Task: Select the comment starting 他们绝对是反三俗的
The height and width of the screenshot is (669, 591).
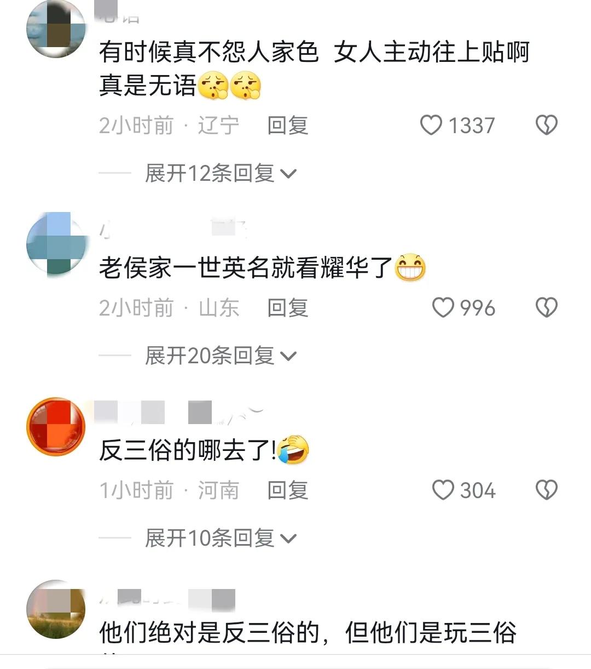Action: [308, 634]
